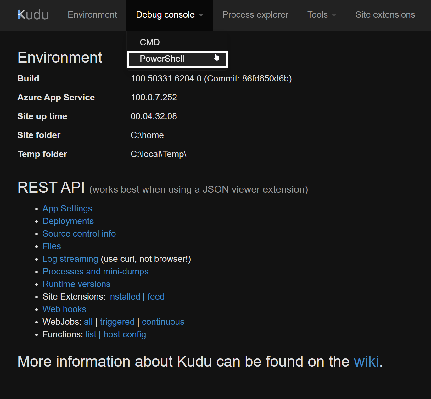Click the REST API heading
This screenshot has height=399, width=431.
tap(51, 188)
